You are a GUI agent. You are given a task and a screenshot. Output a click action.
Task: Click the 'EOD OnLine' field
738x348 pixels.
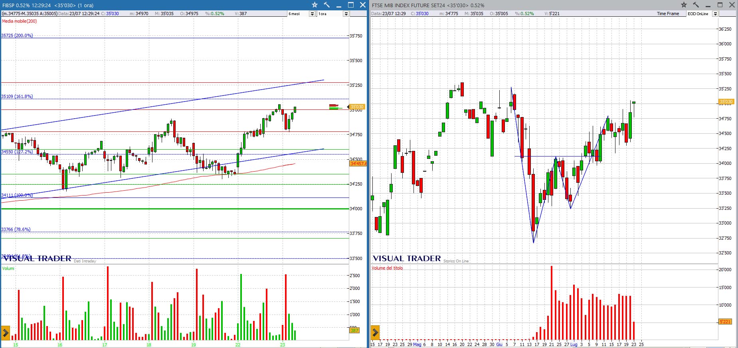[x=699, y=14]
